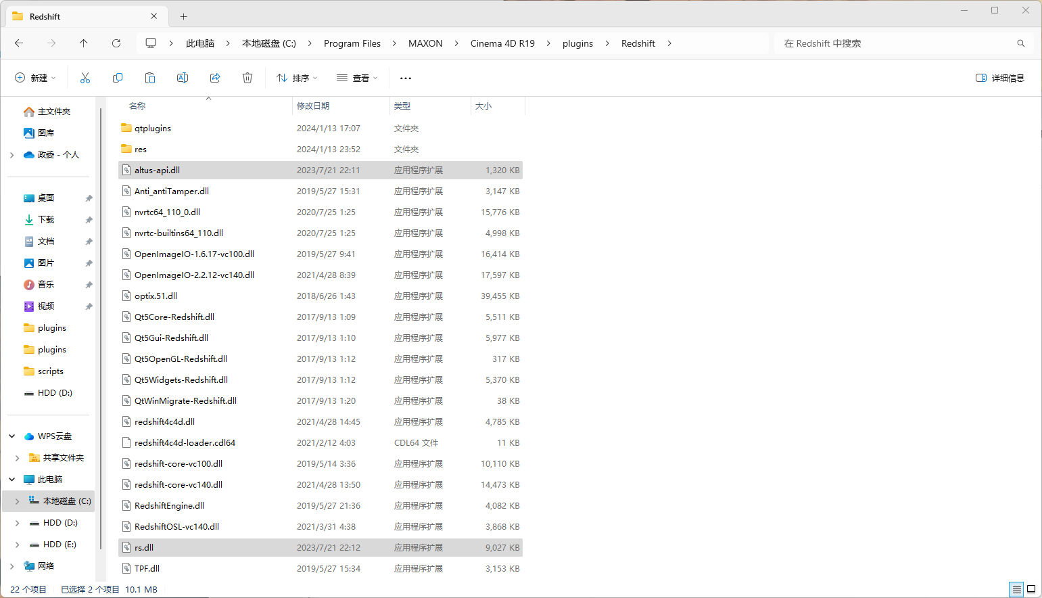Open the 排序 sort dropdown
1042x598 pixels.
(x=296, y=78)
